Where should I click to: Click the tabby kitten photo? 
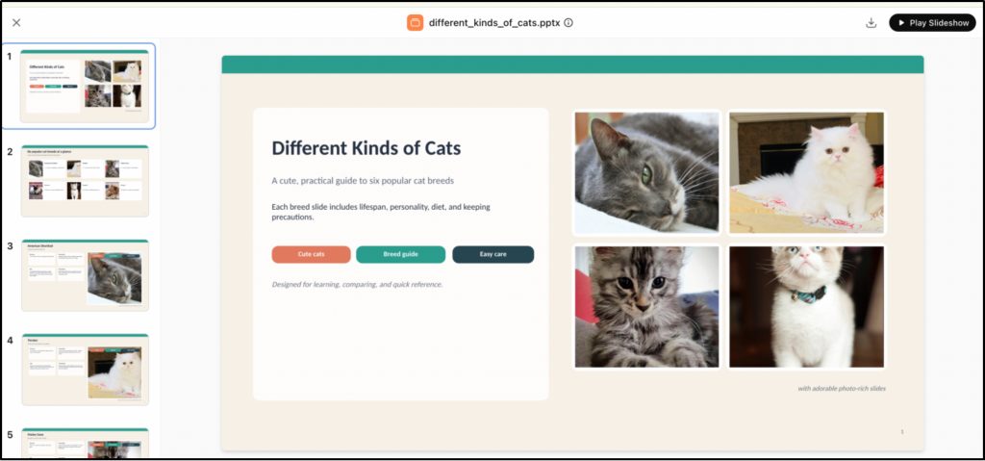click(x=647, y=307)
